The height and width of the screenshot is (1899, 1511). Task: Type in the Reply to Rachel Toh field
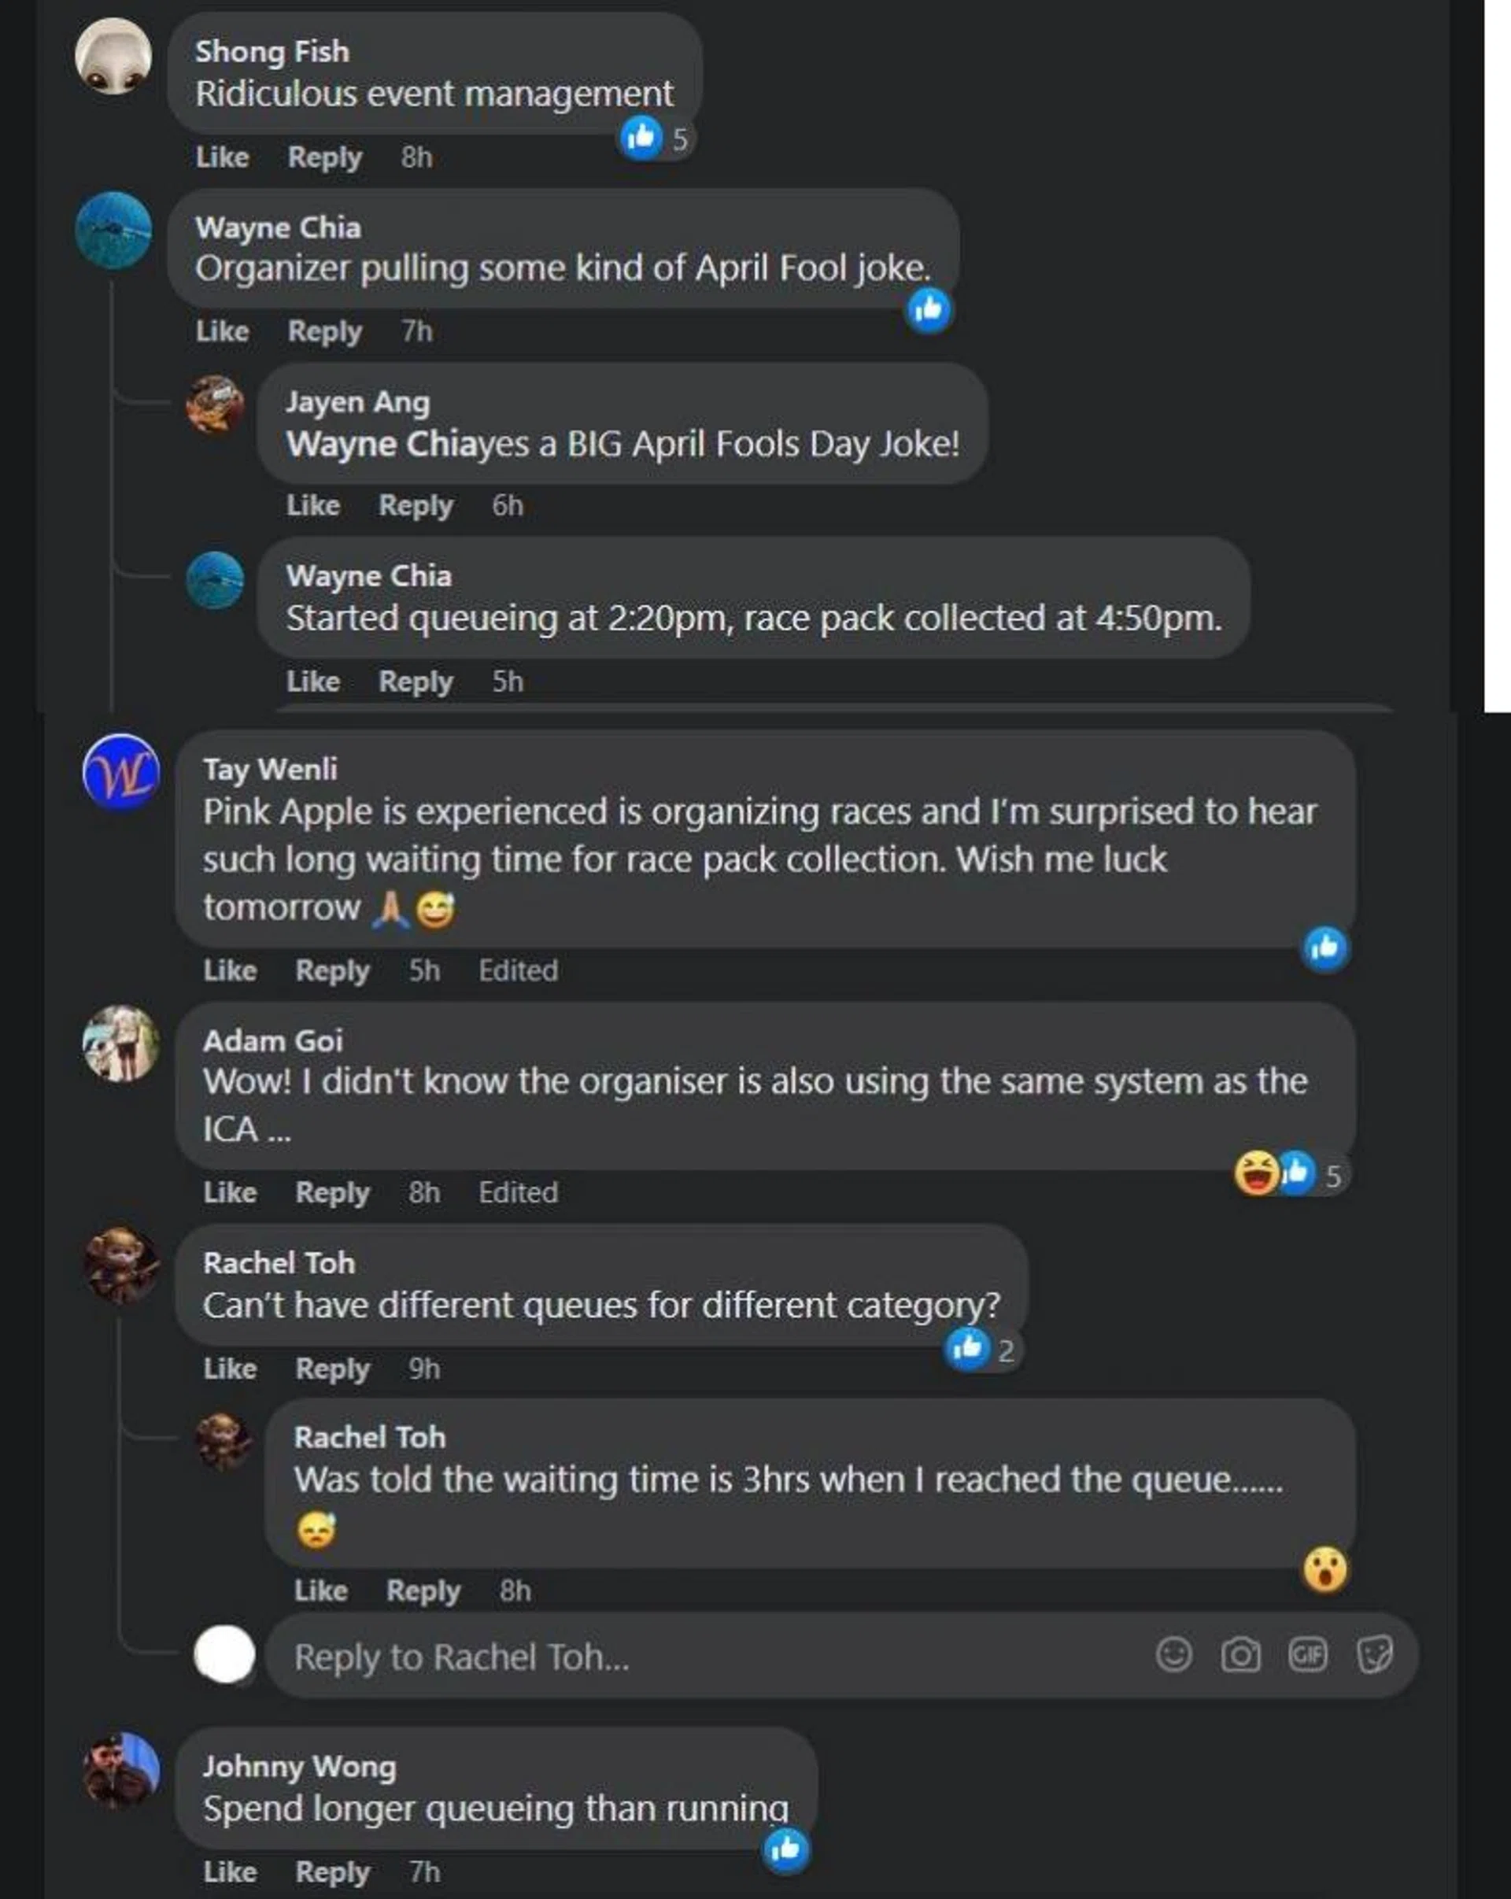point(704,1657)
